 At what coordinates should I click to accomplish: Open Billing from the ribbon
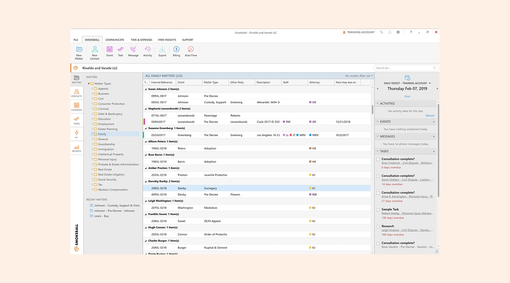click(176, 52)
